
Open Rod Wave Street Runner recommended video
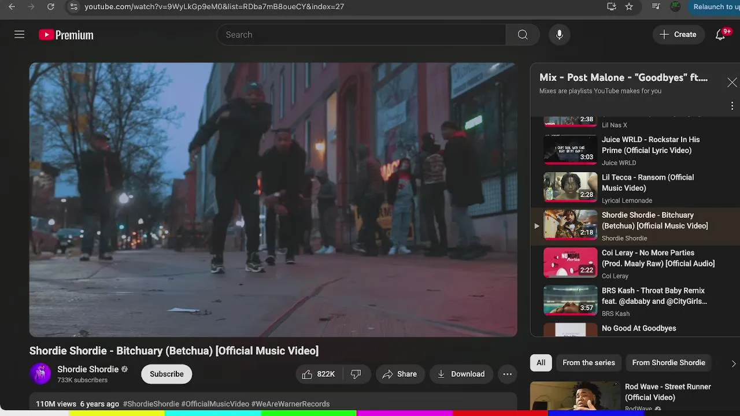click(x=575, y=396)
